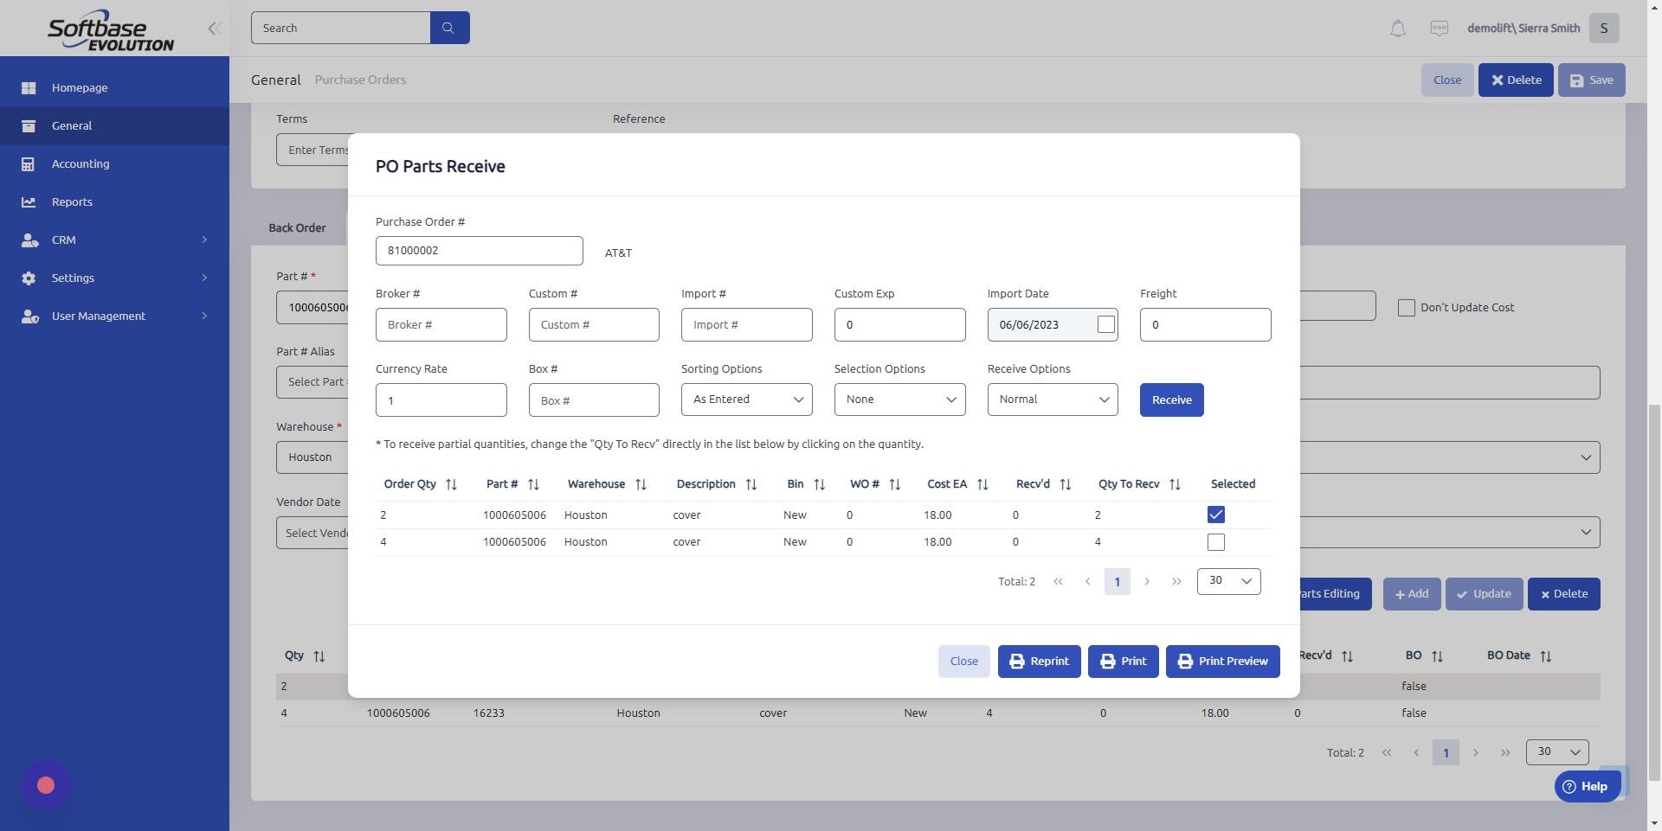The height and width of the screenshot is (831, 1662).
Task: Sort dialog table by Bin
Action: point(819,484)
